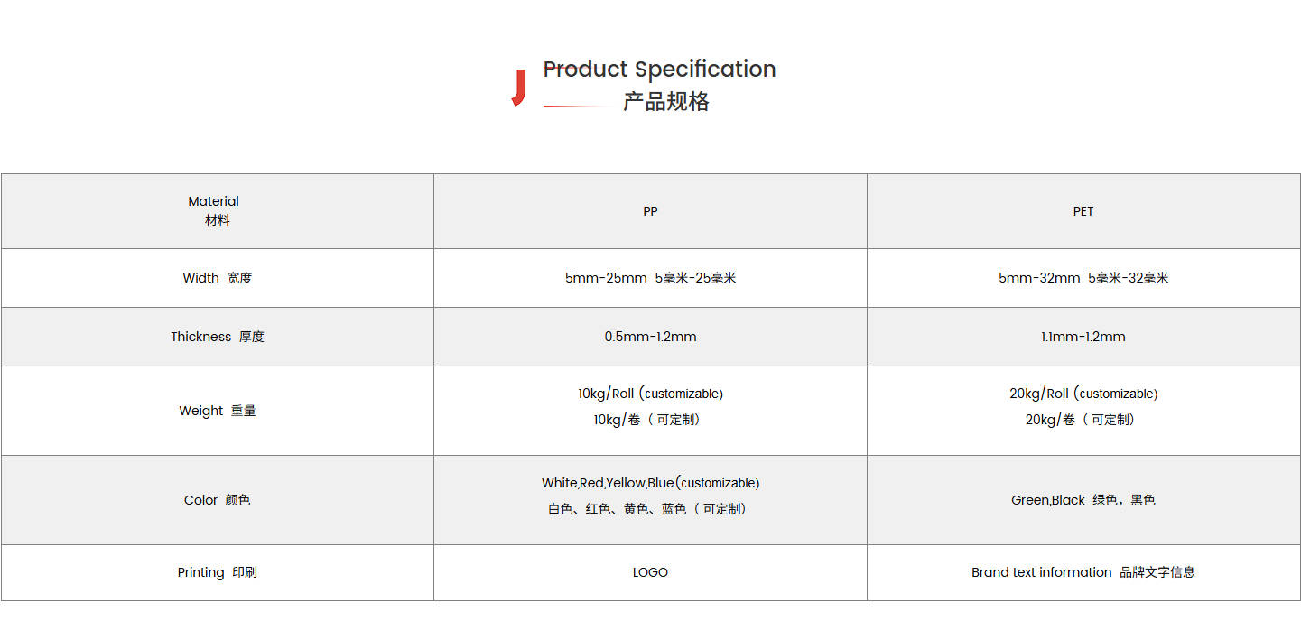
Task: Click the White,Red,Yellow,Blue color cell
Action: coord(650,496)
